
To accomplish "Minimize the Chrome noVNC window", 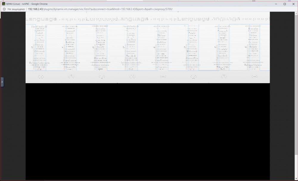I will coord(276,4).
